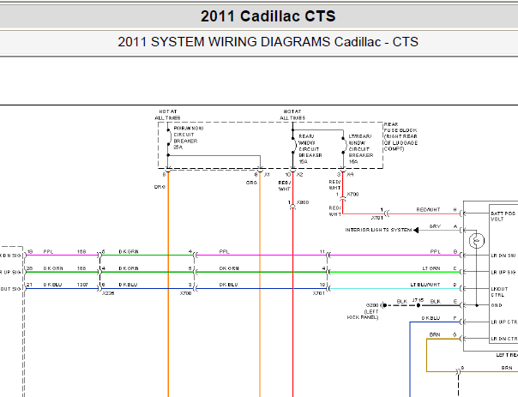Click pin number 11 on the purple wire
This screenshot has height=397, width=518.
point(322,252)
